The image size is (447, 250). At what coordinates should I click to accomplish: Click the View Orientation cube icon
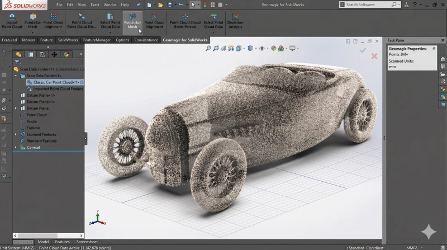click(x=239, y=48)
